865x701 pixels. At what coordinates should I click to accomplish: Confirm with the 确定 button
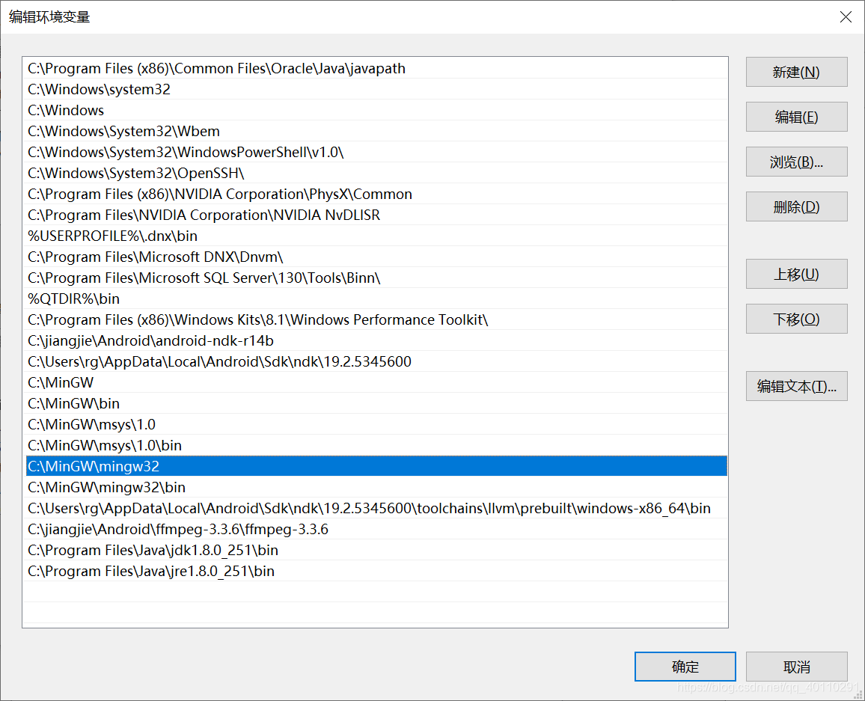click(x=685, y=667)
